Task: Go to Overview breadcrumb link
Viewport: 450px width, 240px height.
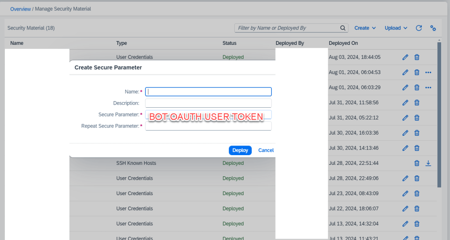Action: coord(20,9)
